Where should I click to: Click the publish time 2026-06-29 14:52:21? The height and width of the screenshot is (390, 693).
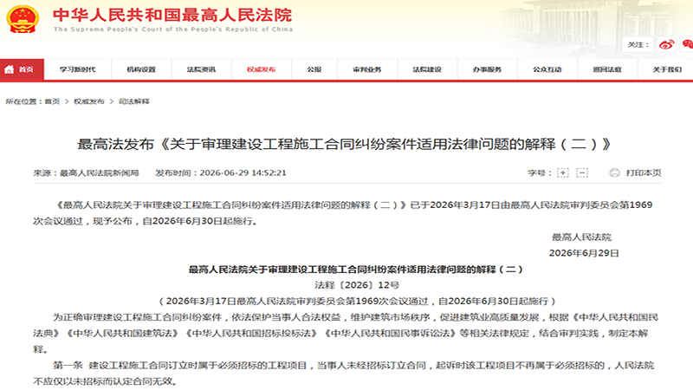pos(243,172)
